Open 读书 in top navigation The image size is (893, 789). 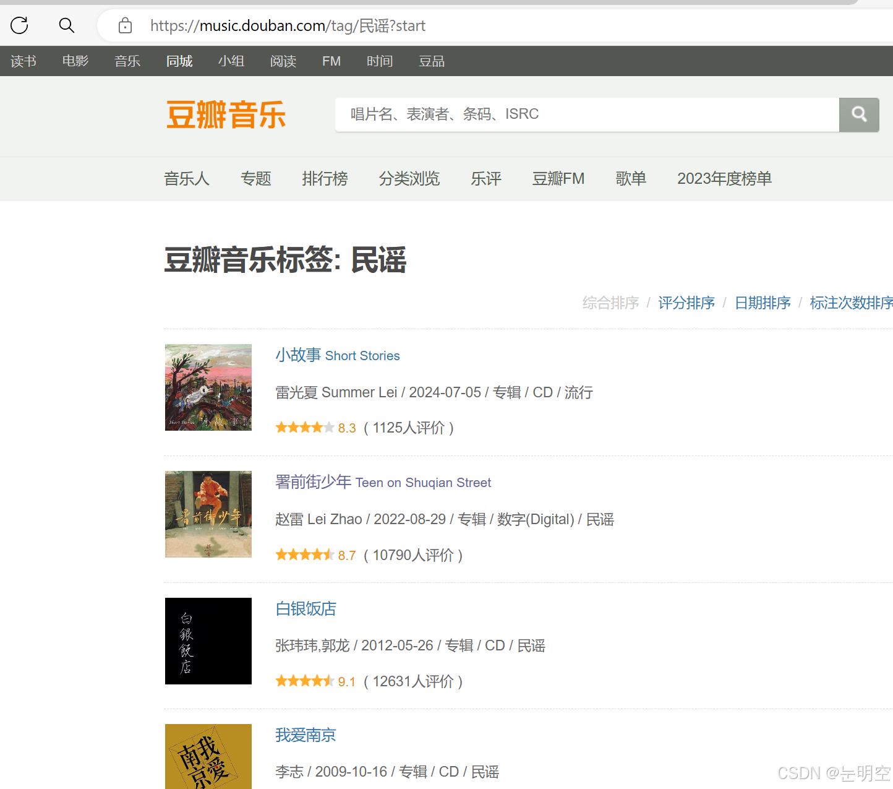(23, 61)
